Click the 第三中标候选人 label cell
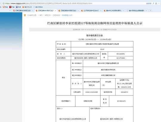 pyautogui.click(x=77, y=76)
